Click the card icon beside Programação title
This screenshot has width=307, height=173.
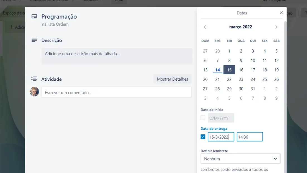click(x=34, y=16)
